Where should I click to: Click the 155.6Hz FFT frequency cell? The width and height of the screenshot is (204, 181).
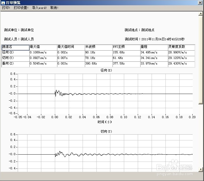click(x=126, y=53)
